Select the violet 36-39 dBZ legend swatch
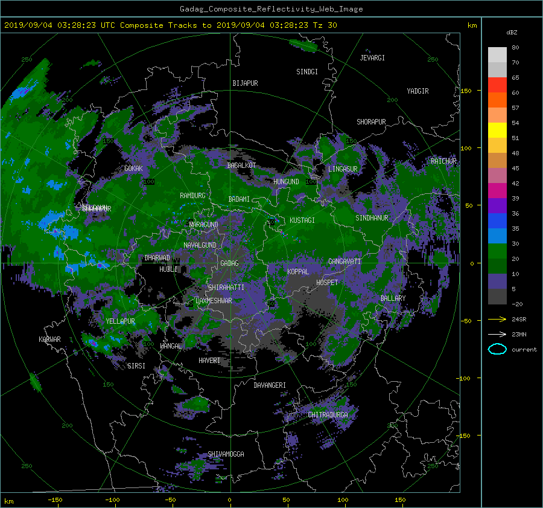This screenshot has height=508, width=543. click(x=497, y=205)
